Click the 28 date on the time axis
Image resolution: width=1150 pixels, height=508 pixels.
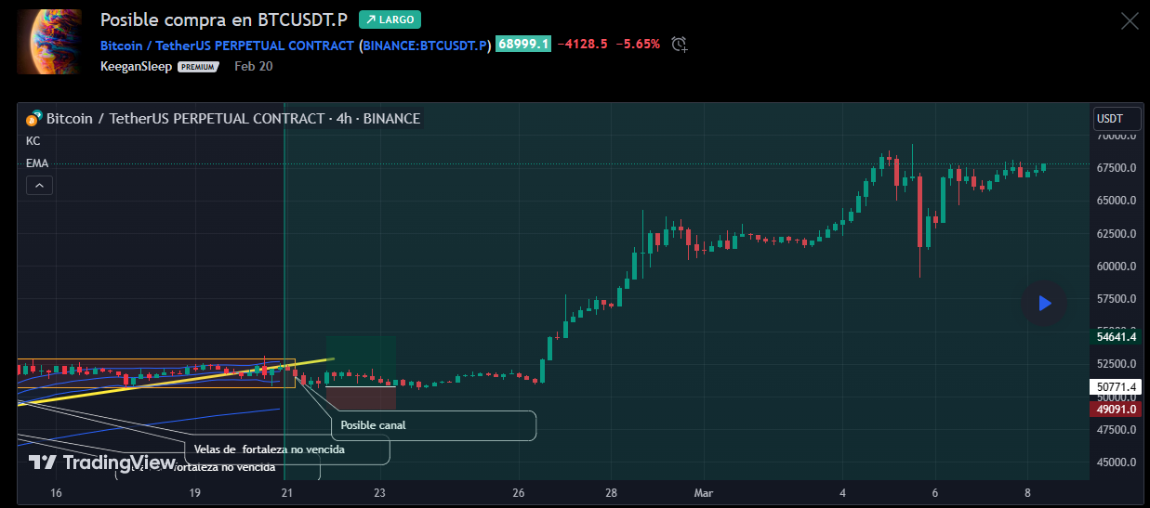(x=611, y=493)
